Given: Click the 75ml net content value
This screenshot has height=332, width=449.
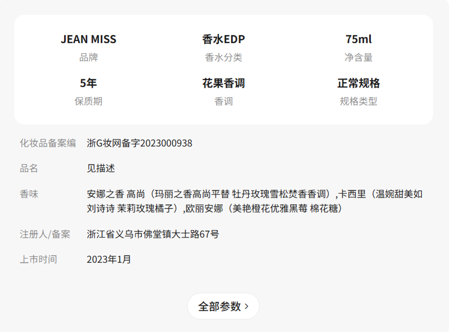Looking at the screenshot, I should tap(358, 39).
